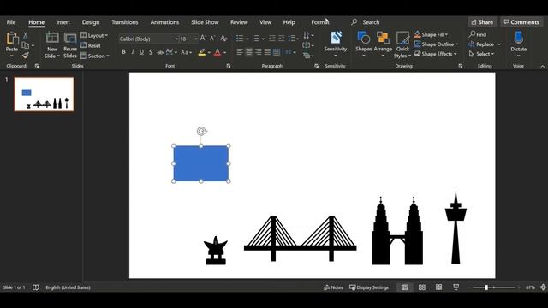
Task: Open Quick Styles gallery
Action: (402, 45)
